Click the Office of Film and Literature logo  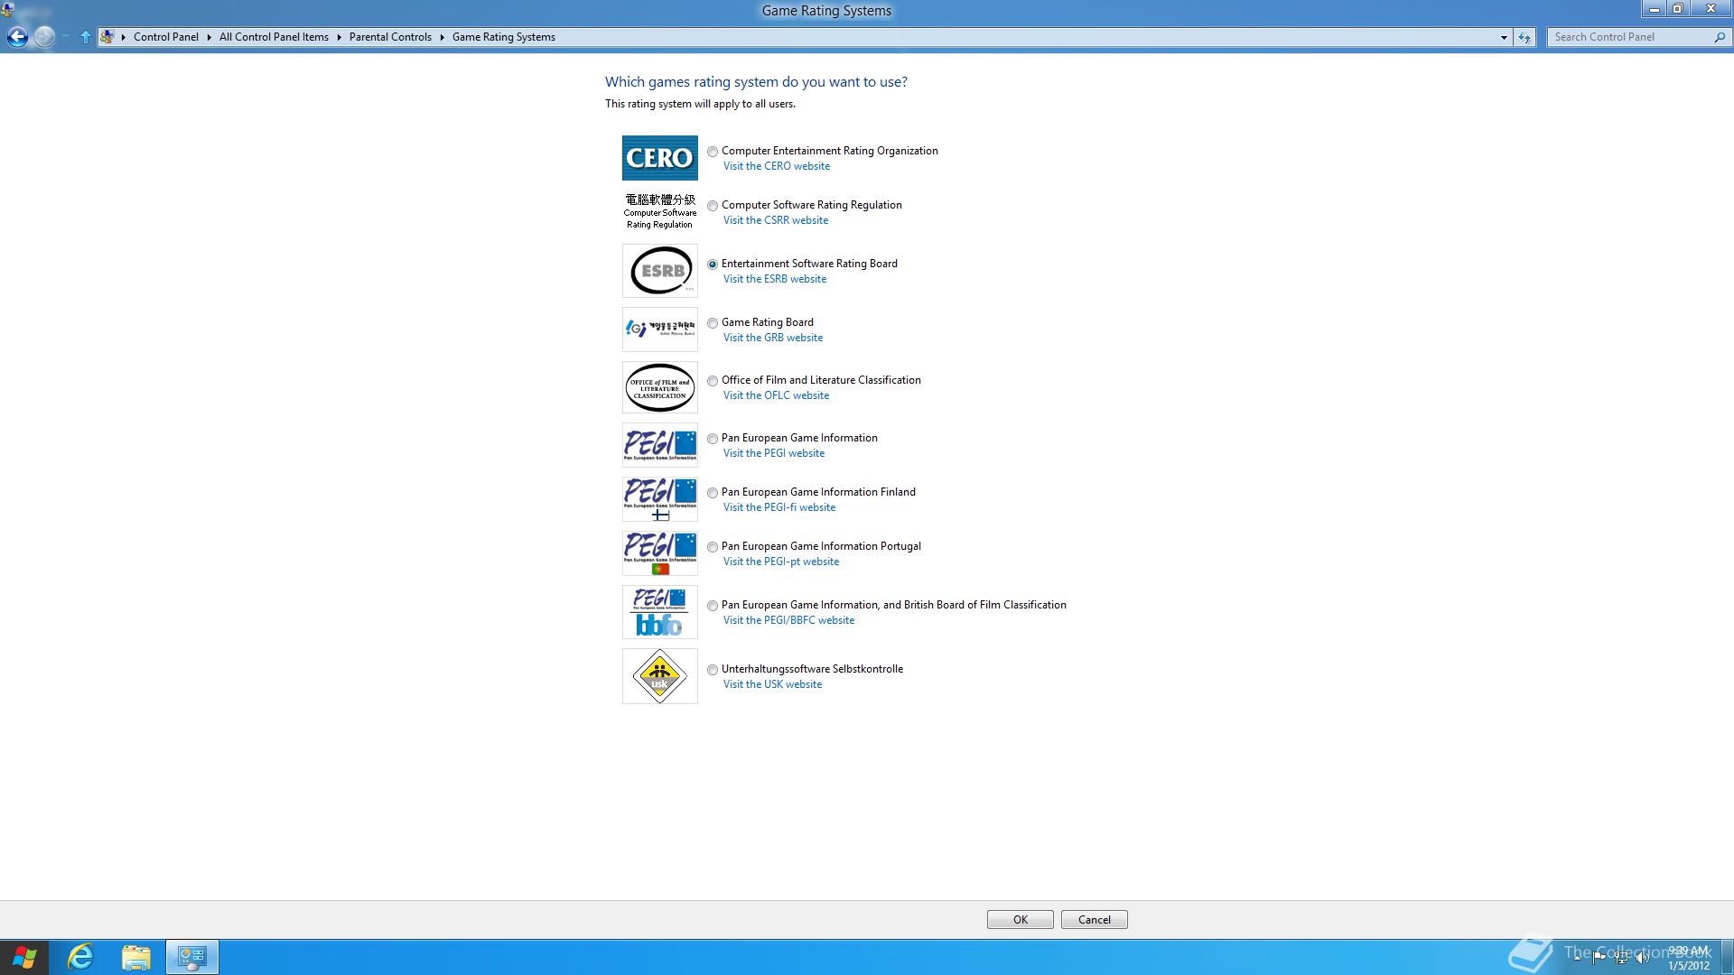coord(659,387)
